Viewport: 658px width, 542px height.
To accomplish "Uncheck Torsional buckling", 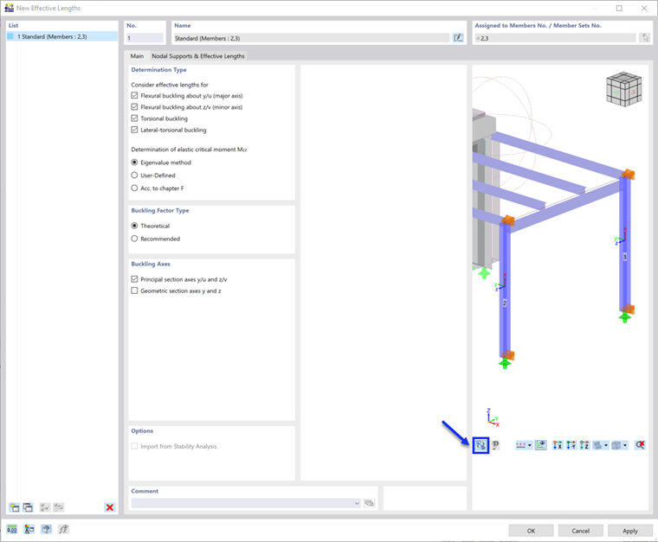I will pos(134,118).
